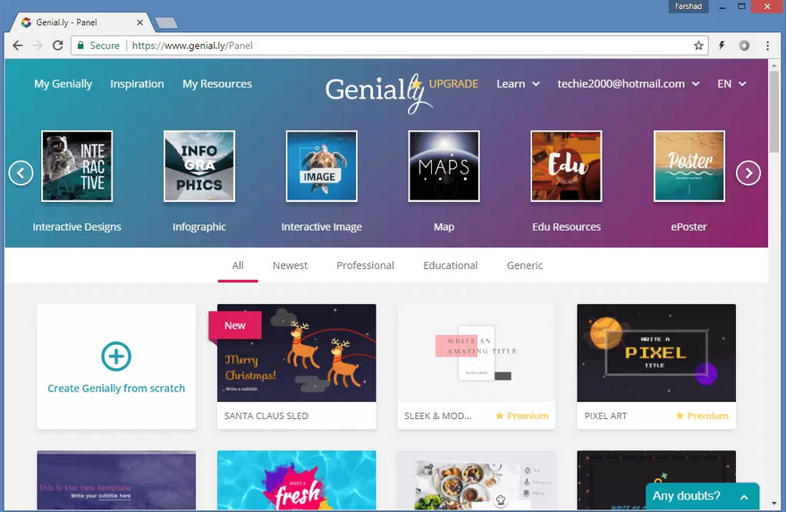Click the carousel next arrow
This screenshot has height=512, width=786.
[748, 172]
